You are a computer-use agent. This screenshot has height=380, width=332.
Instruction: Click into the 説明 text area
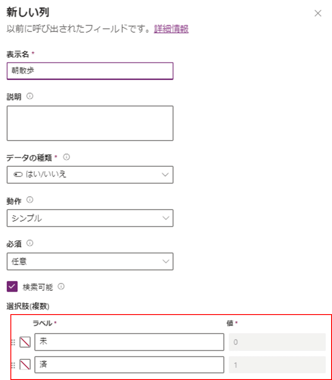tap(90, 123)
